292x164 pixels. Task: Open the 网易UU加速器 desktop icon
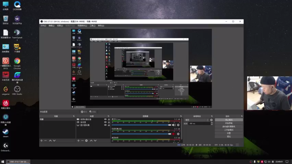click(x=5, y=120)
